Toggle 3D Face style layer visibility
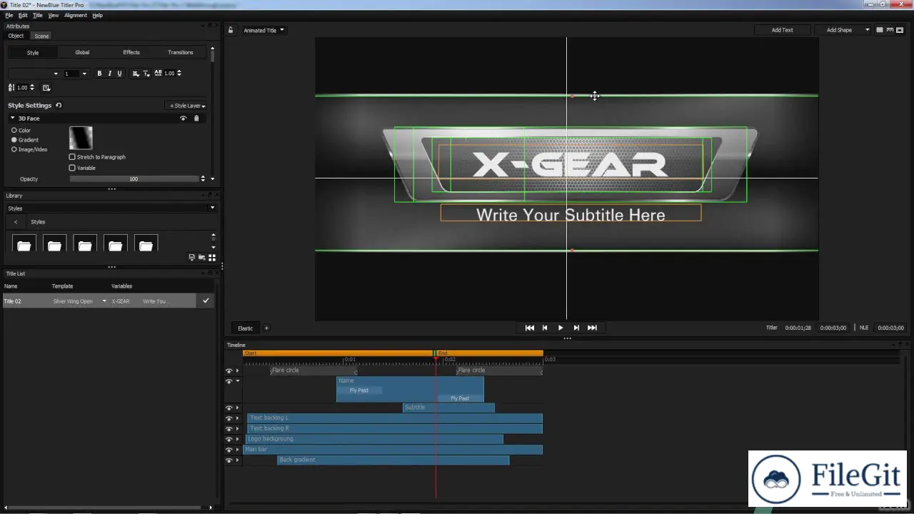This screenshot has width=914, height=514. coord(184,119)
